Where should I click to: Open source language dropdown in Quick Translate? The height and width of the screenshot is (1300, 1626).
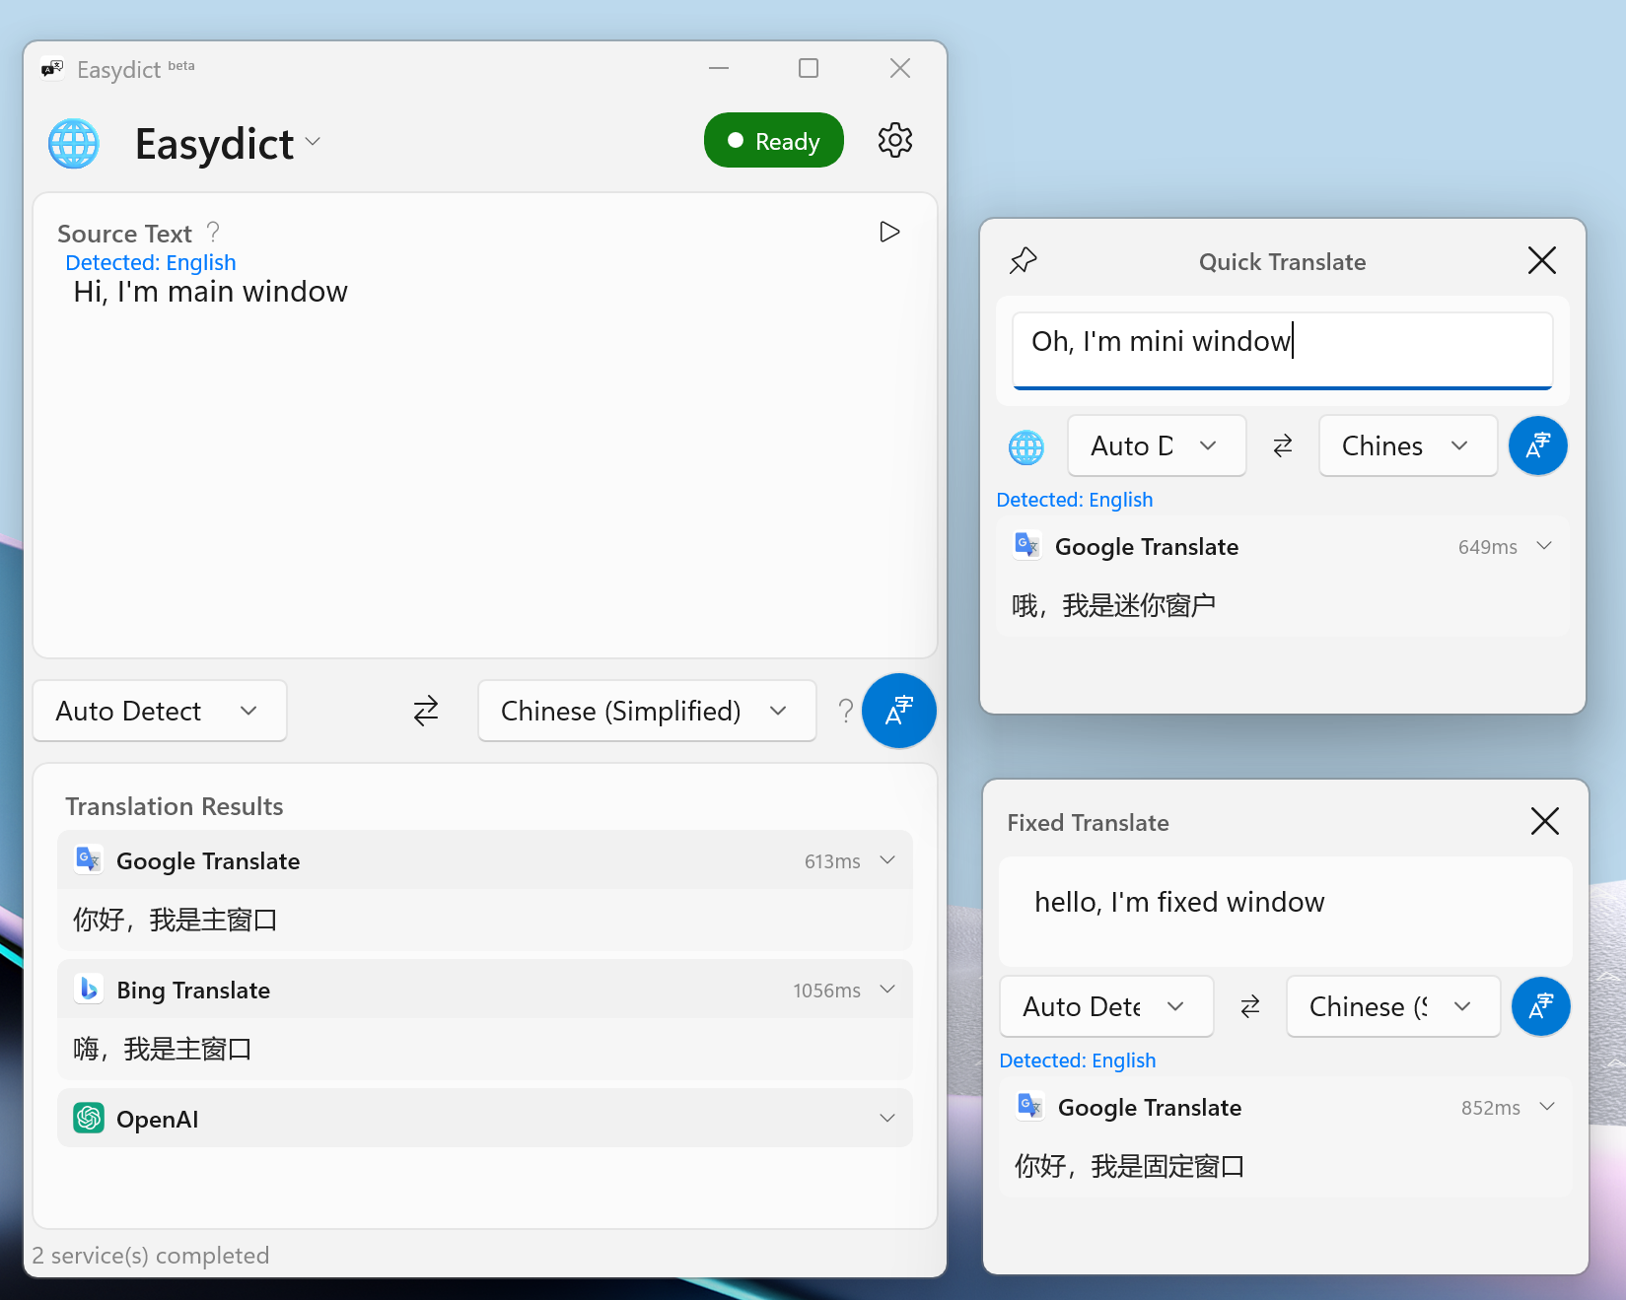(x=1157, y=446)
